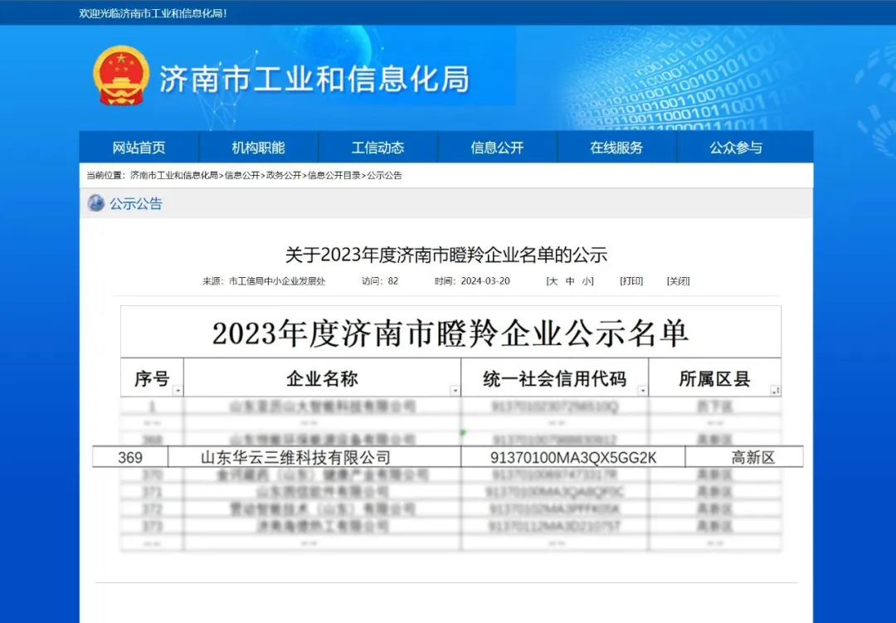This screenshot has width=896, height=623.
Task: Click the 公示公告 breadcrumb link
Action: (385, 176)
